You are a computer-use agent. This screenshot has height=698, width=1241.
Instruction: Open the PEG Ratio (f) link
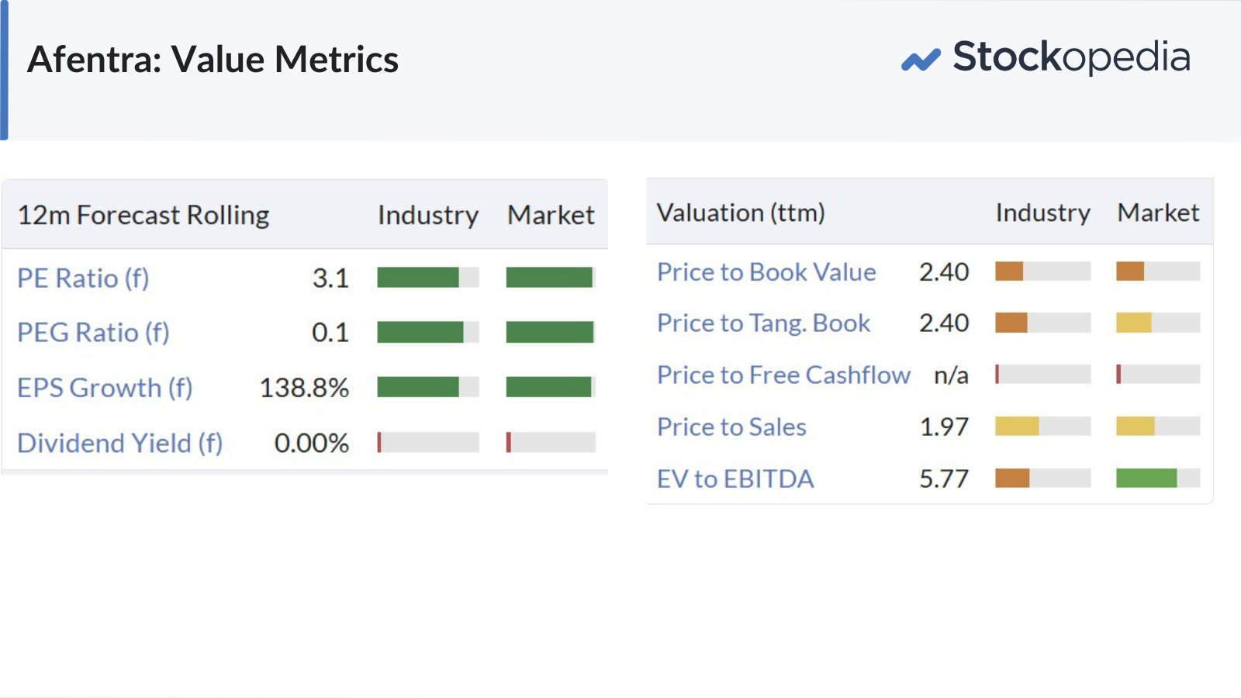tap(93, 333)
